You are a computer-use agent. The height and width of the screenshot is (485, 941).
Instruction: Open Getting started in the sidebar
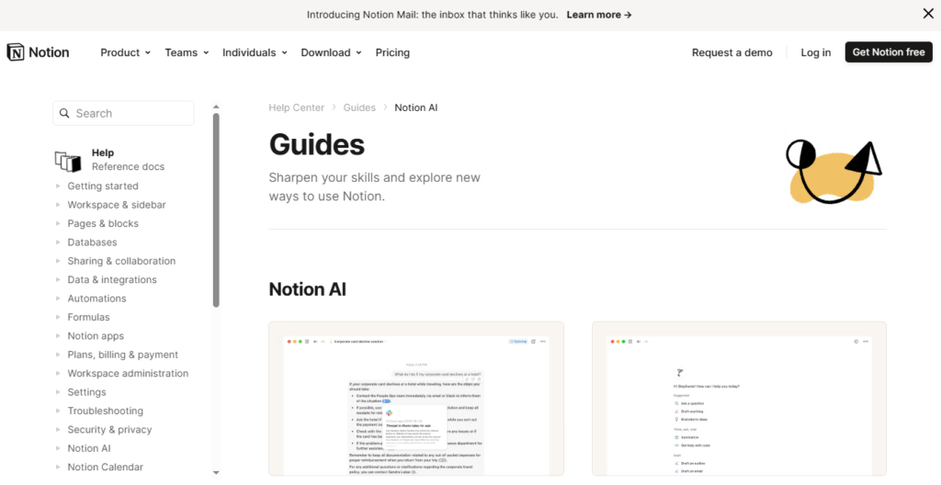coord(103,186)
